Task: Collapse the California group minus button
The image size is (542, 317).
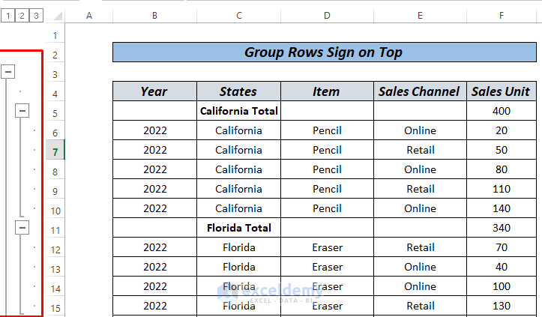Action: 22,111
